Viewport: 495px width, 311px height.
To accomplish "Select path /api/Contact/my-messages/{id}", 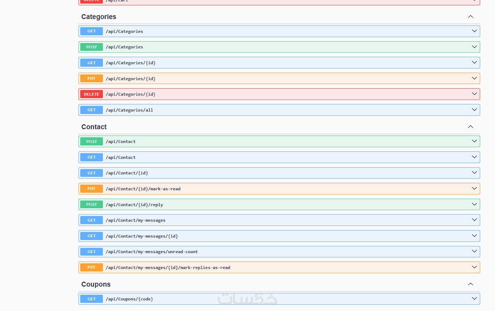I will click(142, 236).
